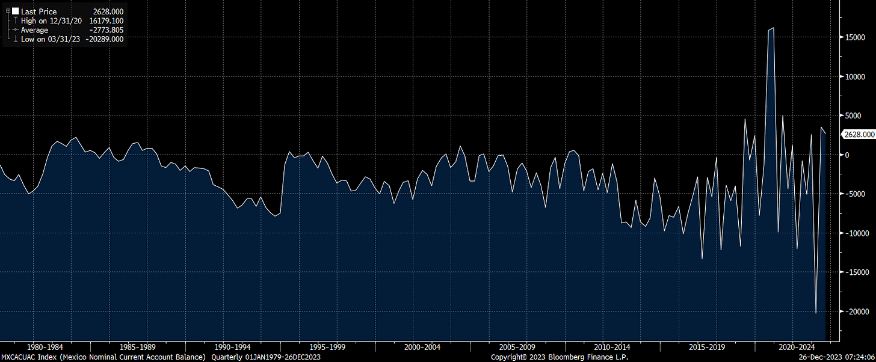Click the Quarterly 01JAN1979-26DEC2023 range text
The width and height of the screenshot is (876, 362).
click(x=265, y=357)
